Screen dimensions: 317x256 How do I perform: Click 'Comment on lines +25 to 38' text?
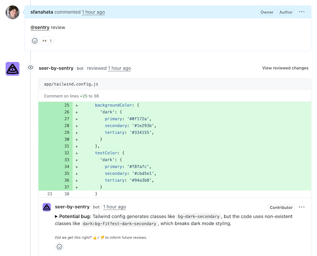(x=71, y=96)
